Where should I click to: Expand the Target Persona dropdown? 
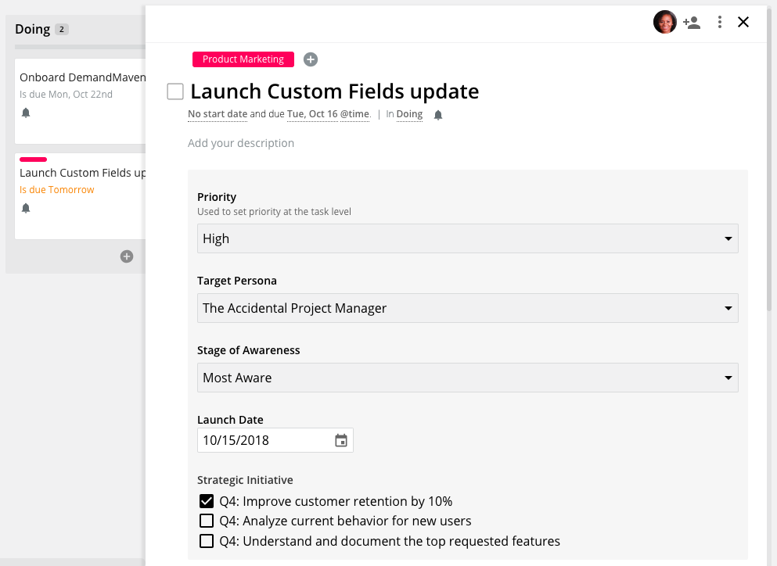(467, 308)
